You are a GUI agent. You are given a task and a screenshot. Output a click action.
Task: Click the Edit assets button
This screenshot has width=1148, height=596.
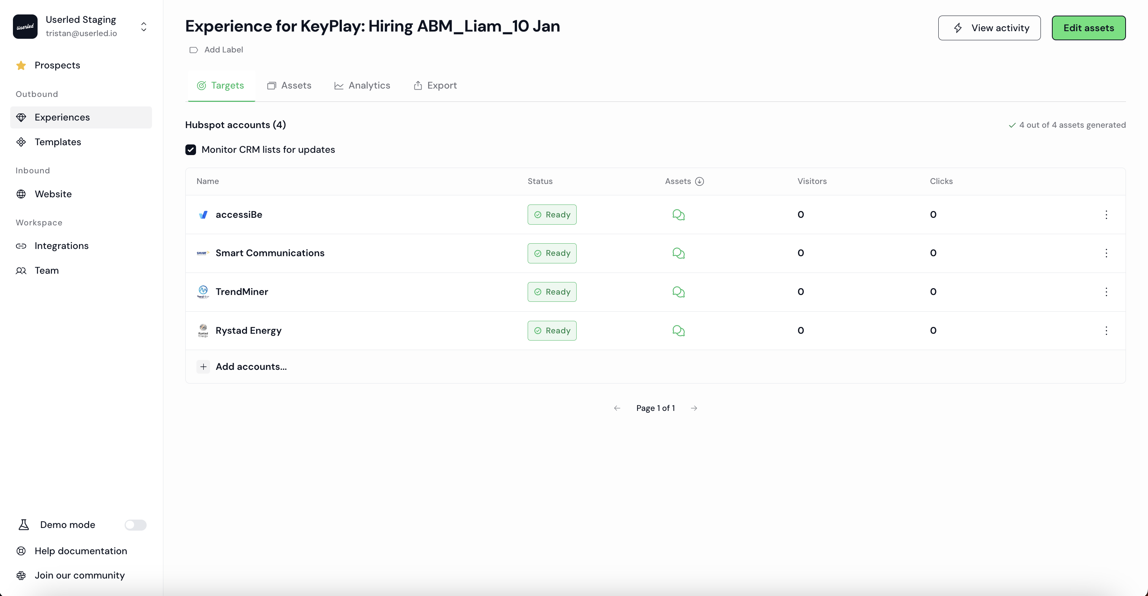pos(1088,28)
